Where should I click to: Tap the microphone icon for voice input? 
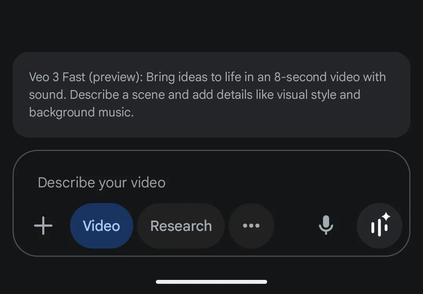(325, 226)
